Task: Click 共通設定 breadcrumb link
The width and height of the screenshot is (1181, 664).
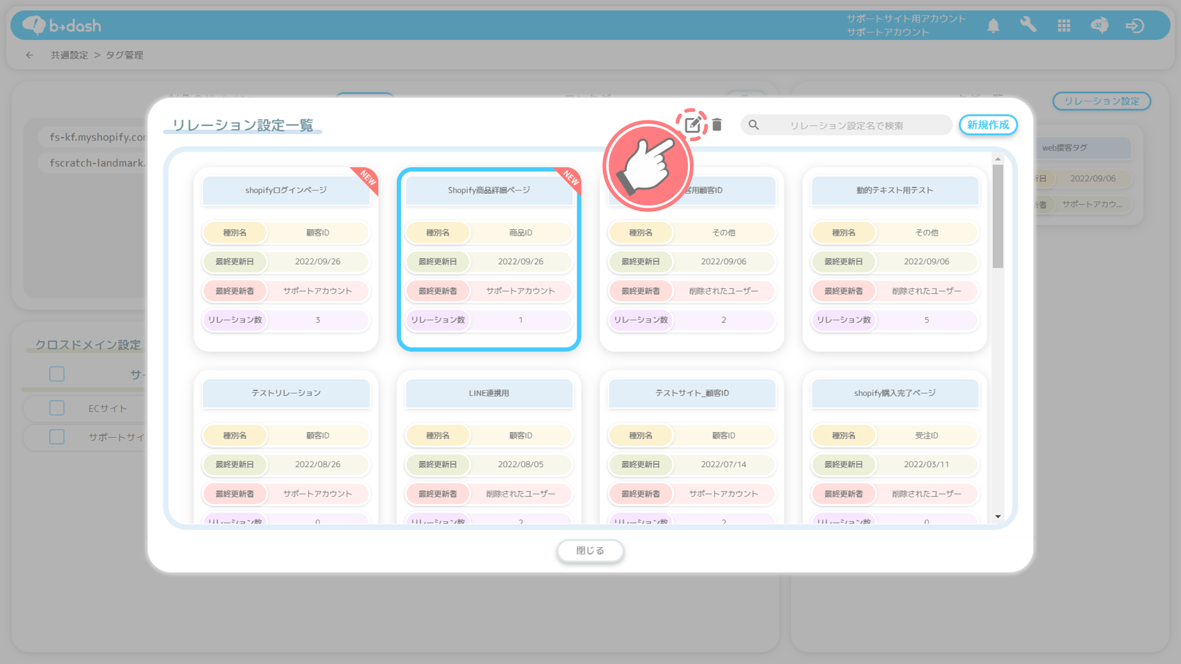Action: pos(69,55)
